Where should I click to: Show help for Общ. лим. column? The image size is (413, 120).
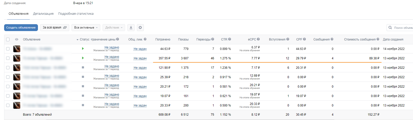click(x=145, y=39)
